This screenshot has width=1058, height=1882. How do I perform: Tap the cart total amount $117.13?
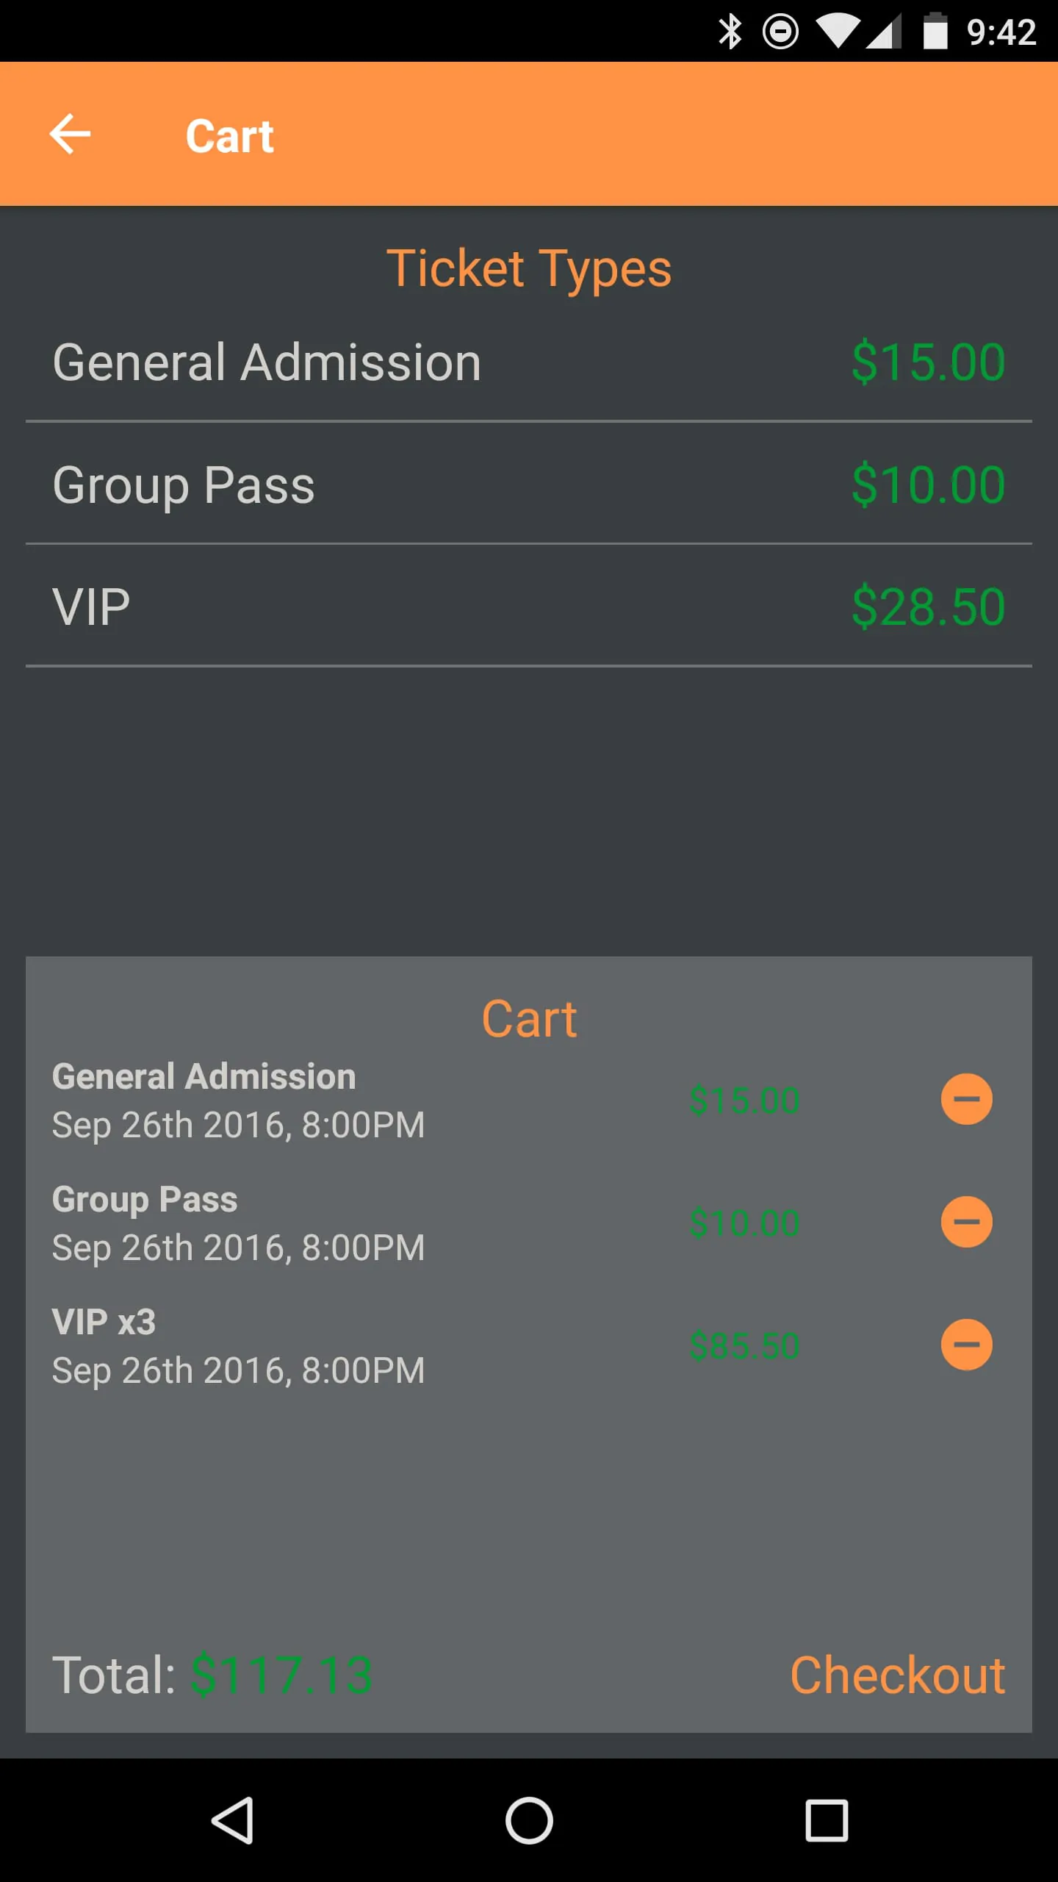tap(281, 1675)
